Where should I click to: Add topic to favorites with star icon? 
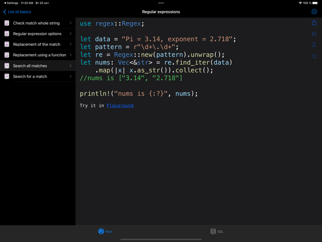[314, 56]
